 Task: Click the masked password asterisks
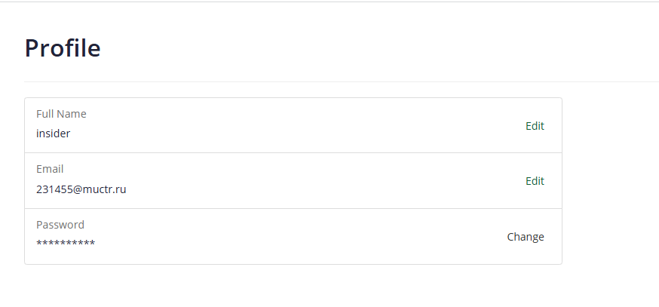click(66, 244)
